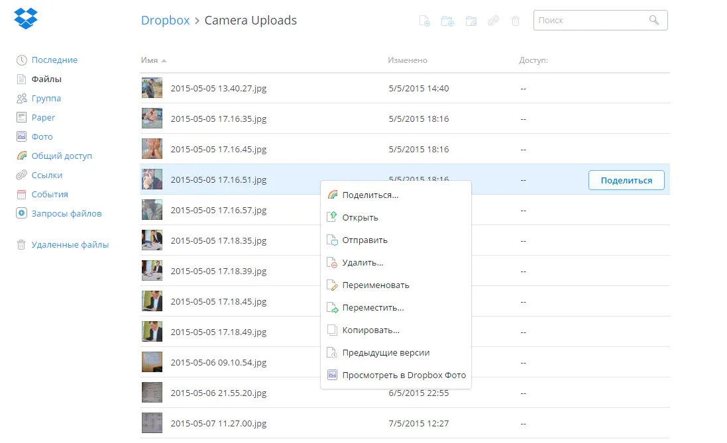Click the trash bin toolbar icon
727x443 pixels.
click(516, 21)
